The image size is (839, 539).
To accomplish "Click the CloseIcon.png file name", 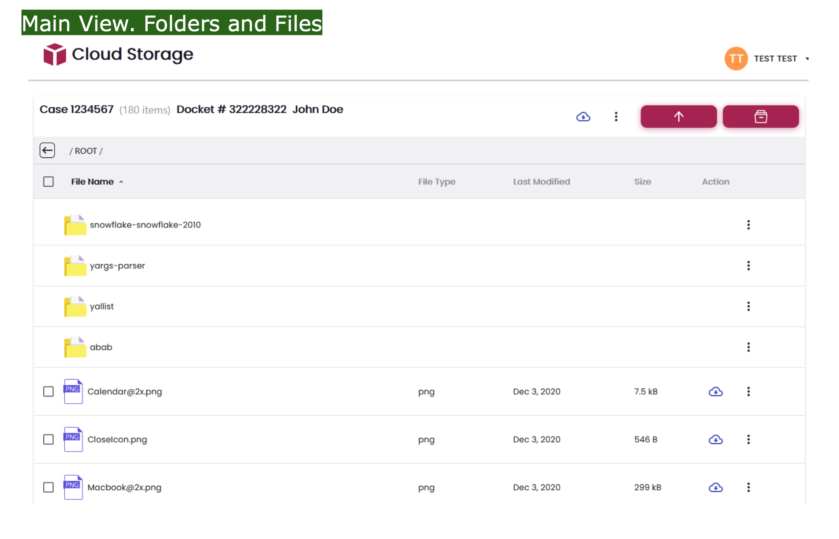I will click(117, 439).
